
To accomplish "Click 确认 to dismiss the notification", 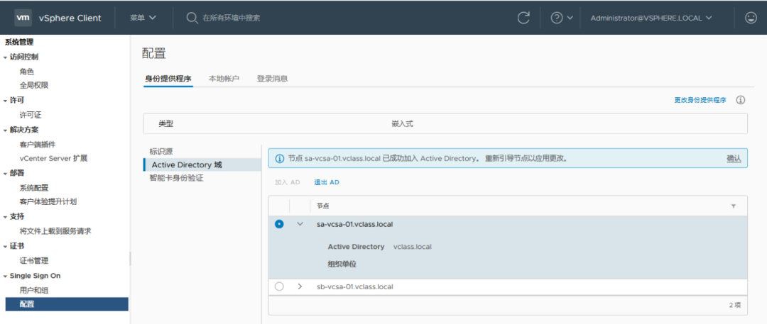I will tap(734, 159).
